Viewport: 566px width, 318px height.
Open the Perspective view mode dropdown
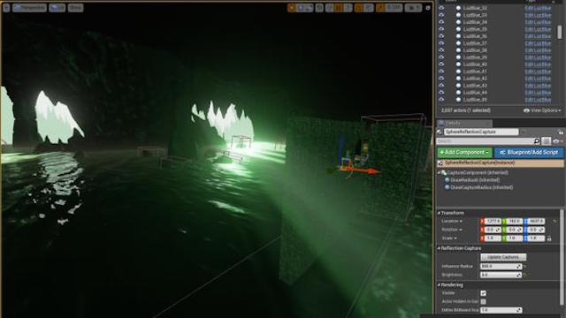click(x=29, y=7)
